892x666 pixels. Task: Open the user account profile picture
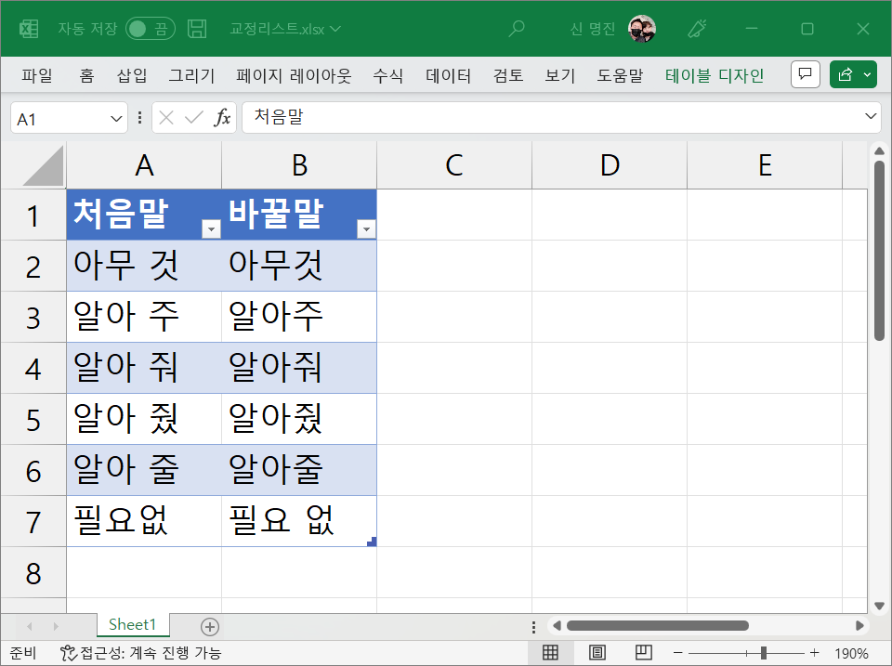point(642,29)
